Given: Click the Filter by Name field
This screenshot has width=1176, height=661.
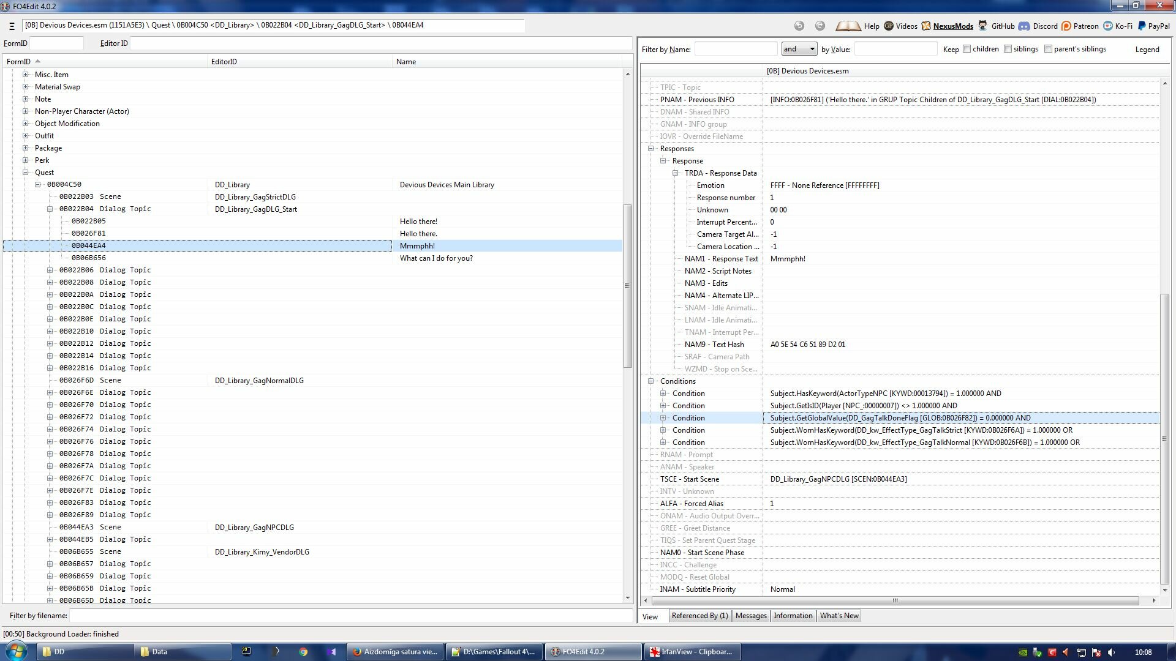Looking at the screenshot, I should [x=736, y=50].
